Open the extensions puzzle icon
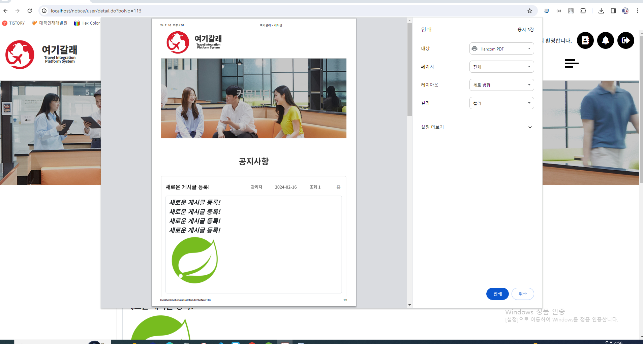643x344 pixels. click(x=583, y=11)
